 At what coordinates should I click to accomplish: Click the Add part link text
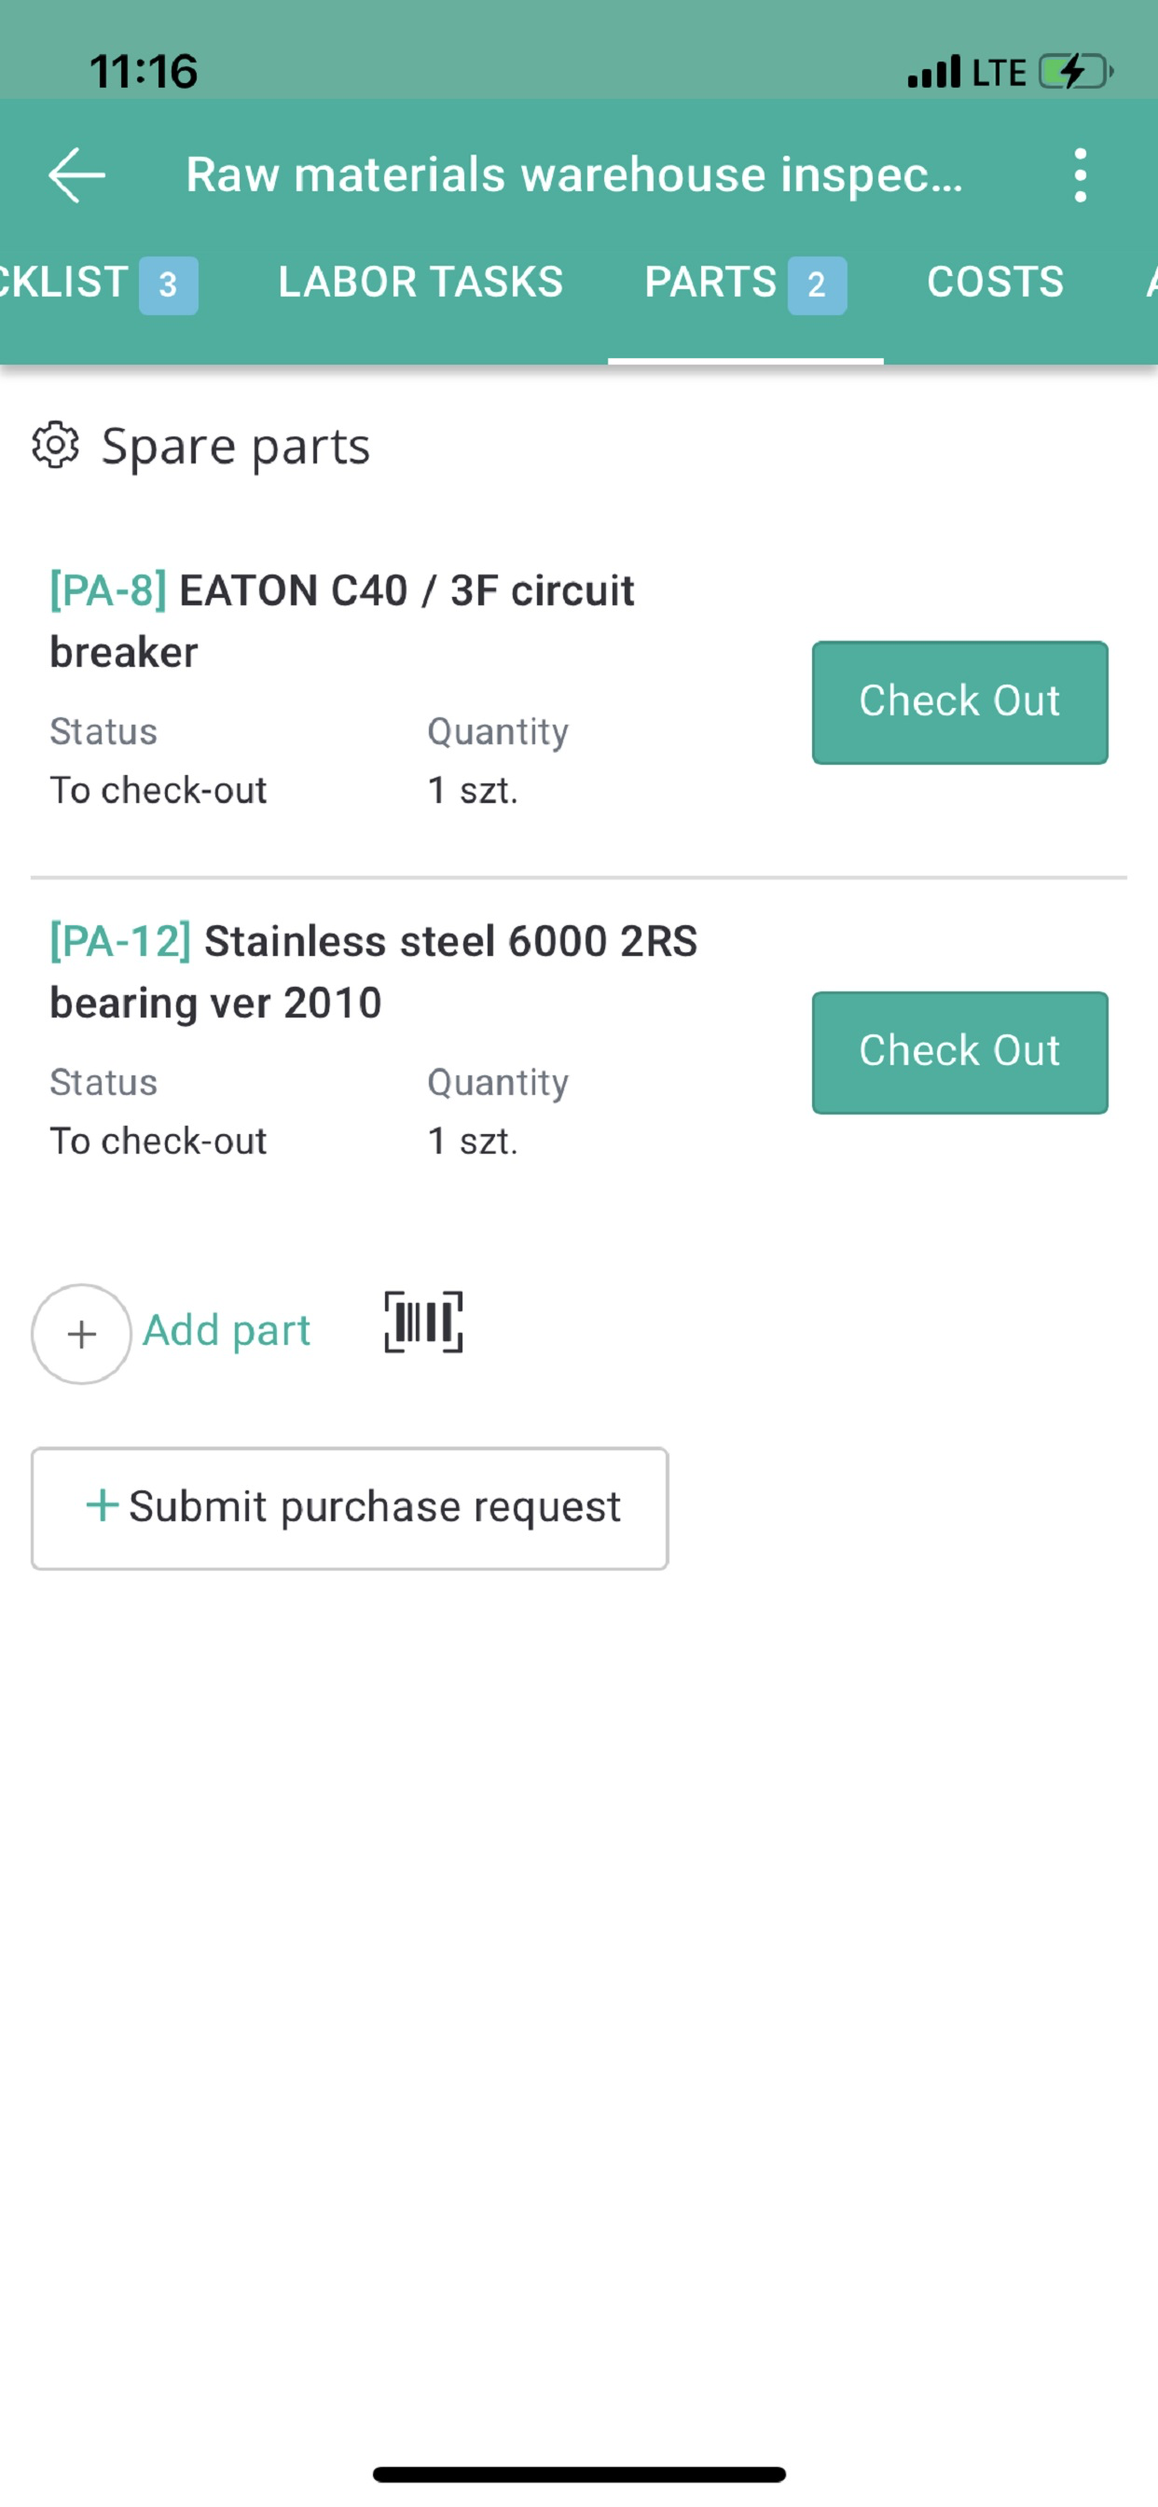pos(227,1330)
